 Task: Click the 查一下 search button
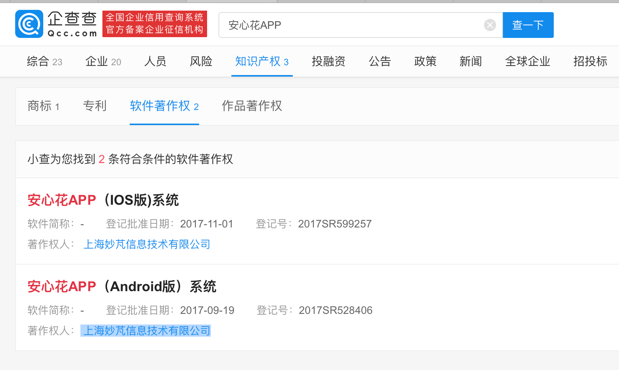tap(528, 25)
